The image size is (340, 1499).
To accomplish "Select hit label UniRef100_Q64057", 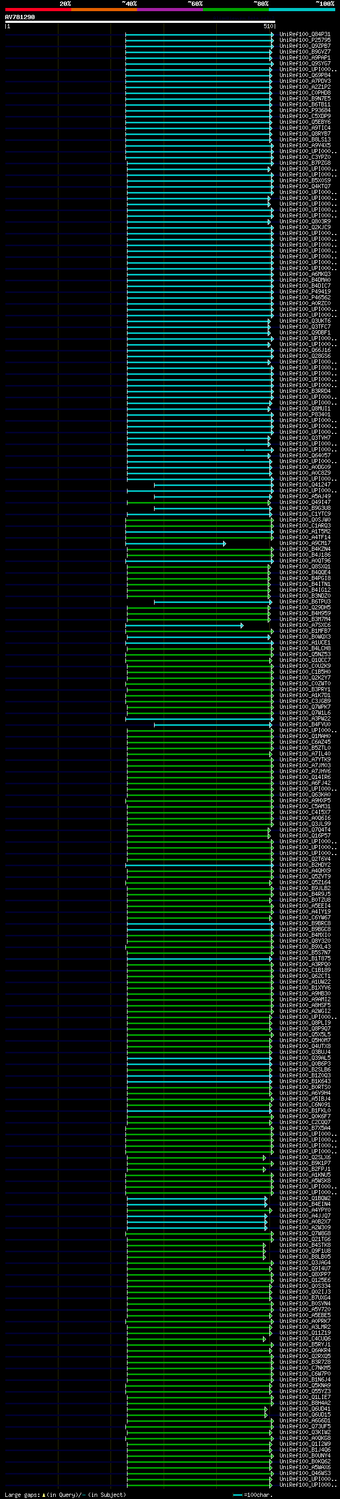I will [x=305, y=456].
